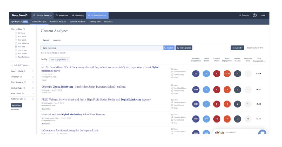Click the Twitter shares circle for Strategic Digital Marketing
Screen dimensions: 282x147
[206, 90]
